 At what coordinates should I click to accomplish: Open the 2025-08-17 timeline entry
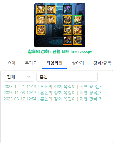(x=52, y=99)
